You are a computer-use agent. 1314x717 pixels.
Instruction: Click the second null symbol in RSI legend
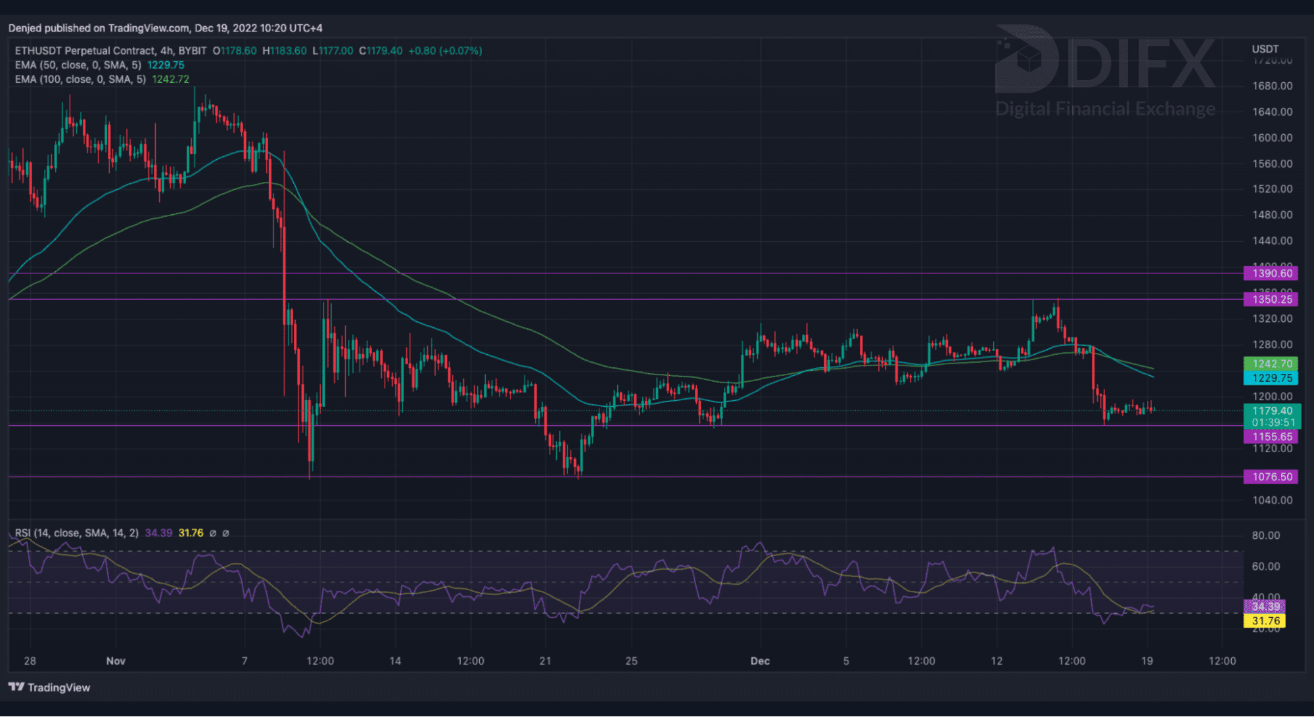tap(225, 533)
